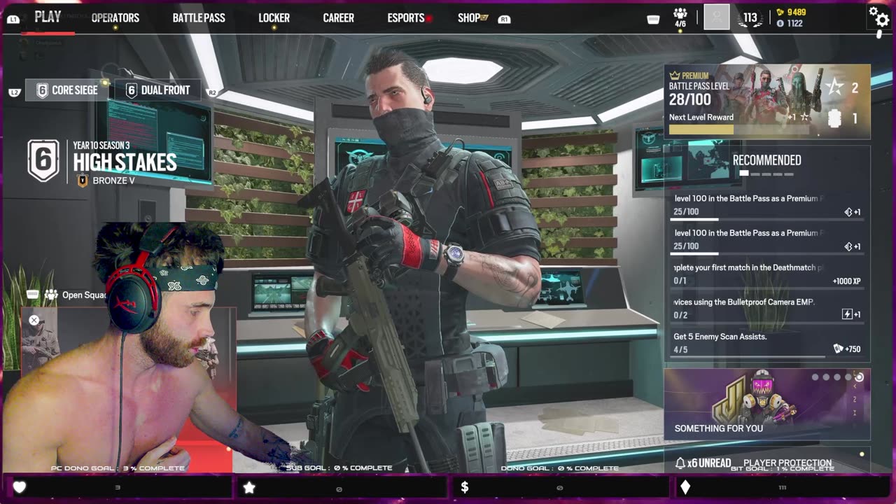Click the L2 trigger mode icon
Viewport: 896px width, 504px height.
14,92
